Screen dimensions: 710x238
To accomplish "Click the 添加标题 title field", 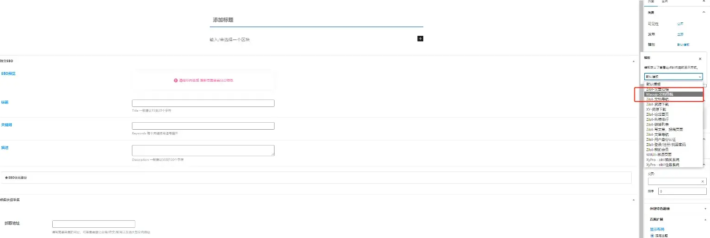I will [316, 20].
